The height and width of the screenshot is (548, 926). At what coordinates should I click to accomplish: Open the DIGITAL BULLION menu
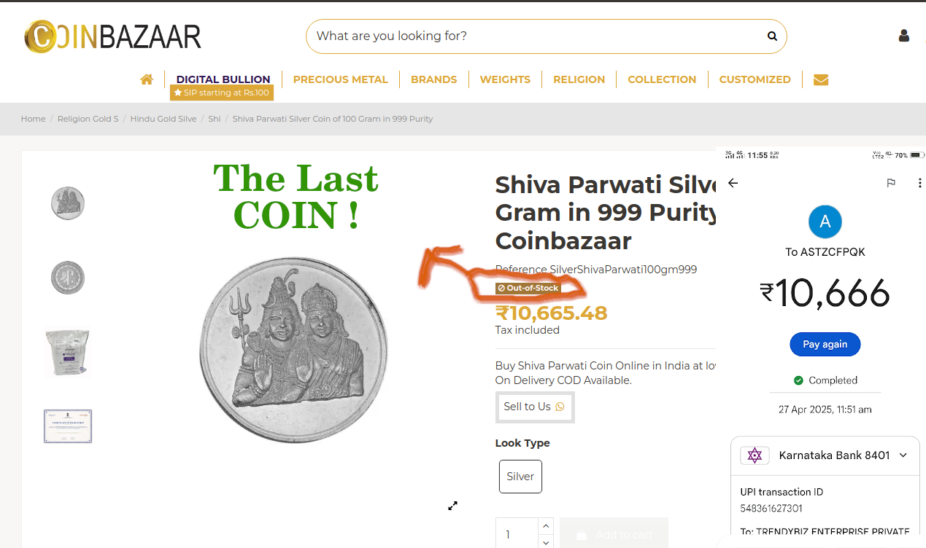pos(223,79)
